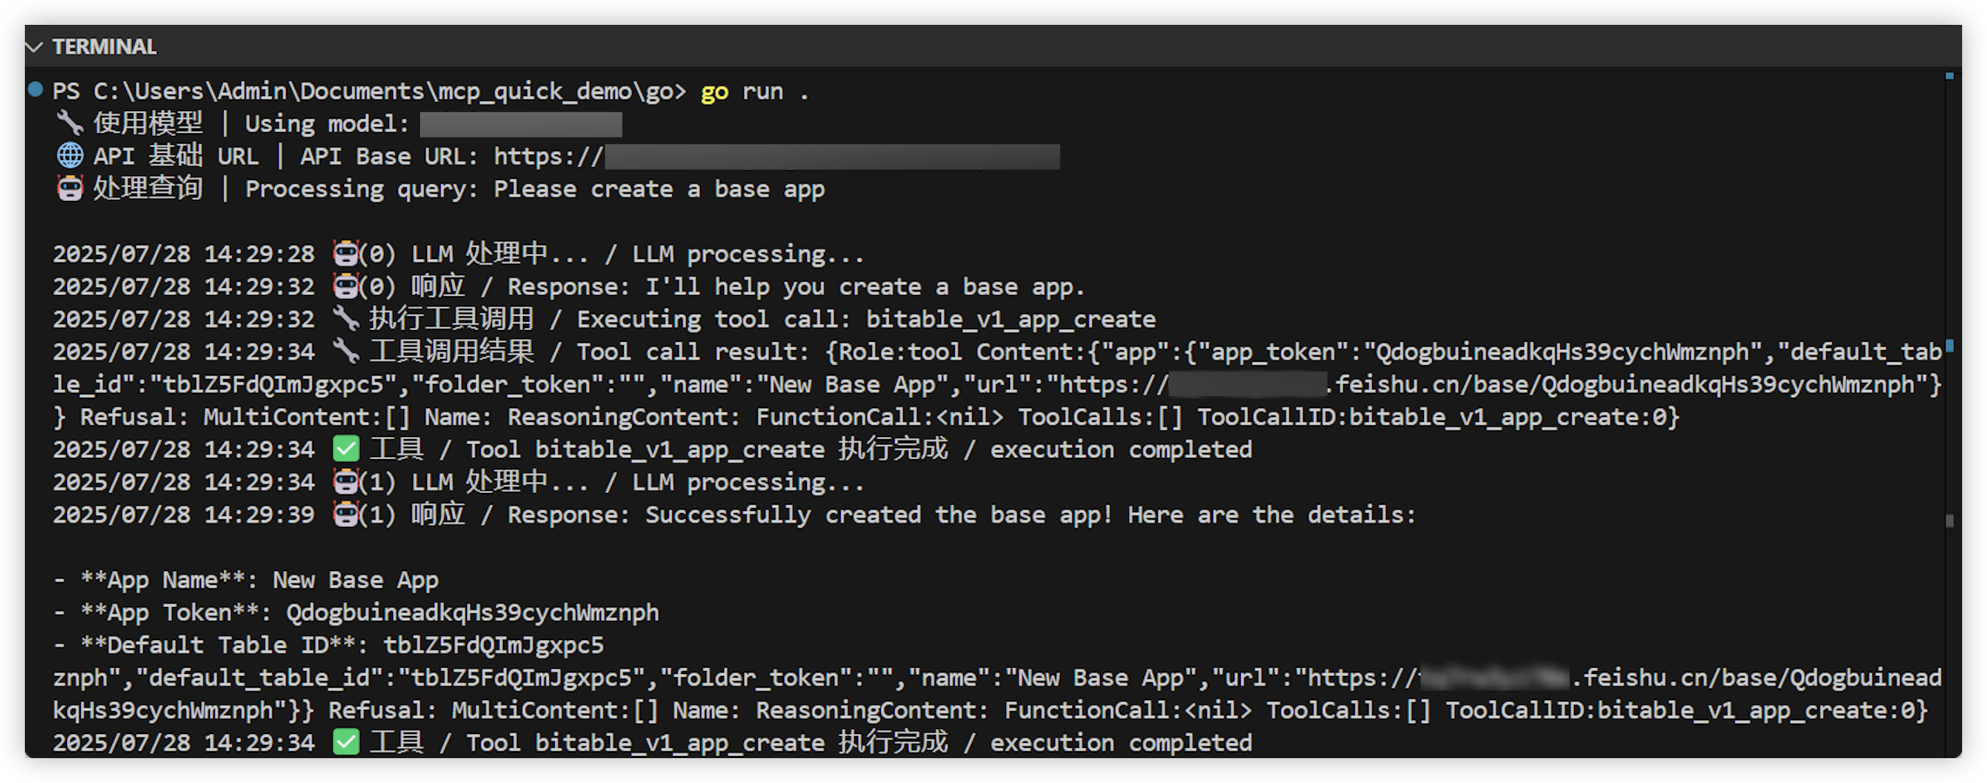Click green checkmark on first execution completed line
The image size is (1987, 783).
pos(345,449)
